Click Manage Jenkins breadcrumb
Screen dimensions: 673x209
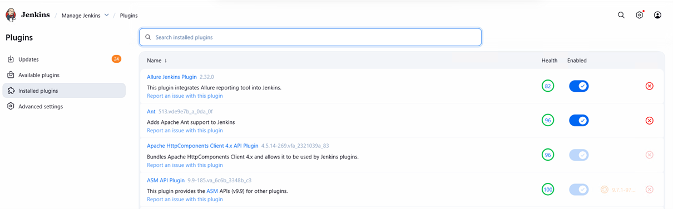tap(81, 16)
